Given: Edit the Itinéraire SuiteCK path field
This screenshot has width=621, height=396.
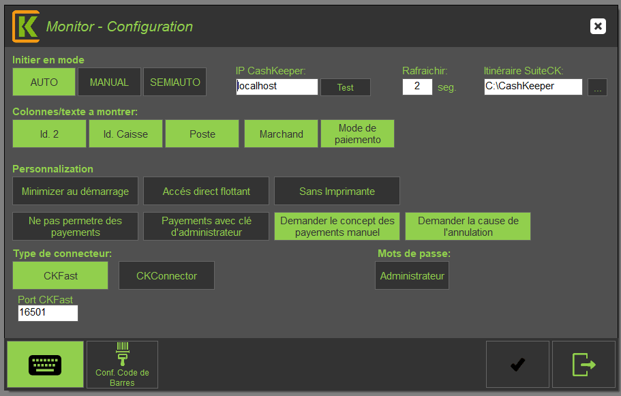Looking at the screenshot, I should [x=533, y=87].
